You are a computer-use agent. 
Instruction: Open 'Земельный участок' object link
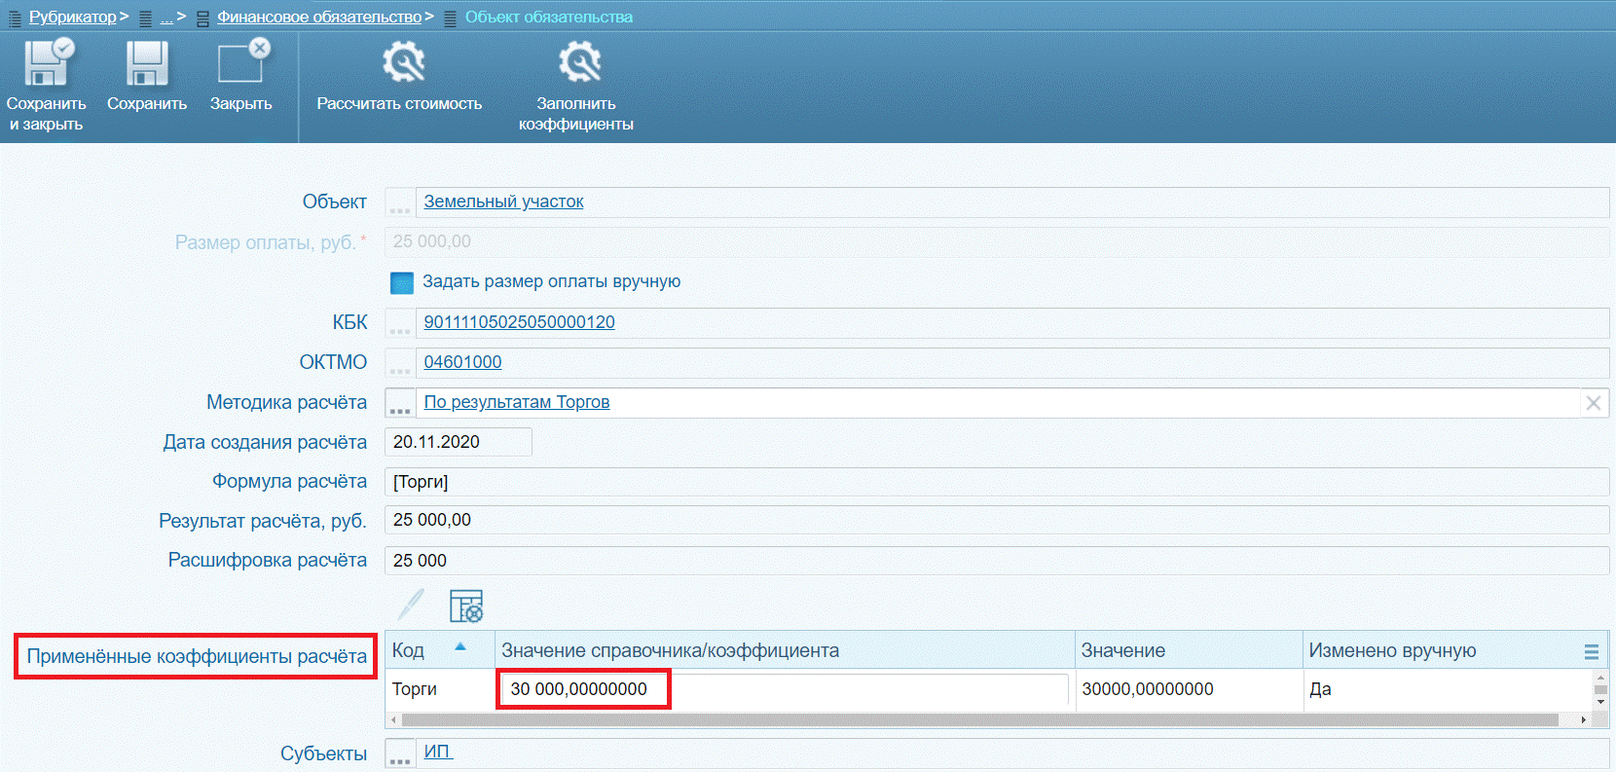click(503, 202)
